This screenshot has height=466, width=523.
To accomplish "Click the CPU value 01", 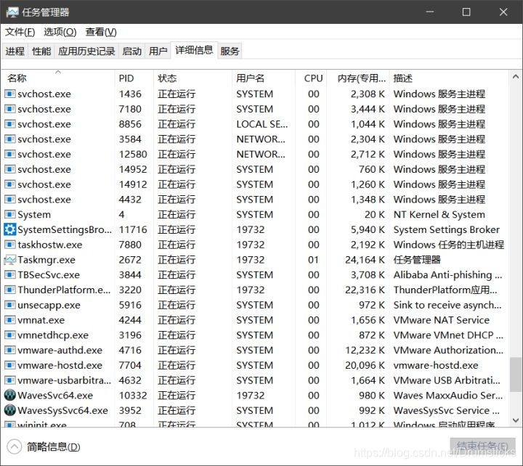I will (x=313, y=260).
